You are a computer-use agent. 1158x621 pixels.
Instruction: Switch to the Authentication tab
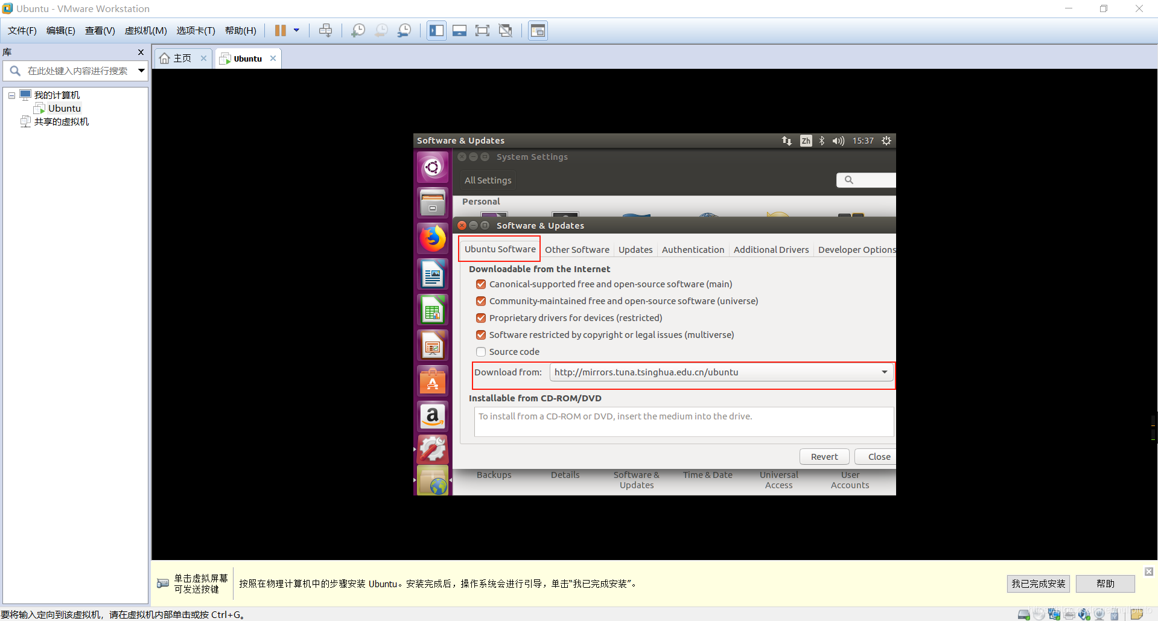[693, 250]
